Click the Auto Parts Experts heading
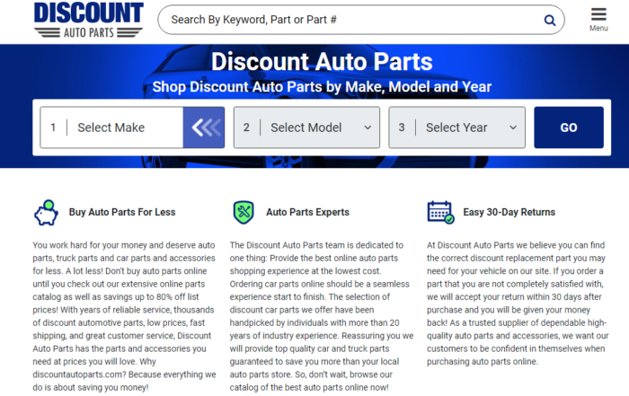This screenshot has height=396, width=629. point(307,212)
